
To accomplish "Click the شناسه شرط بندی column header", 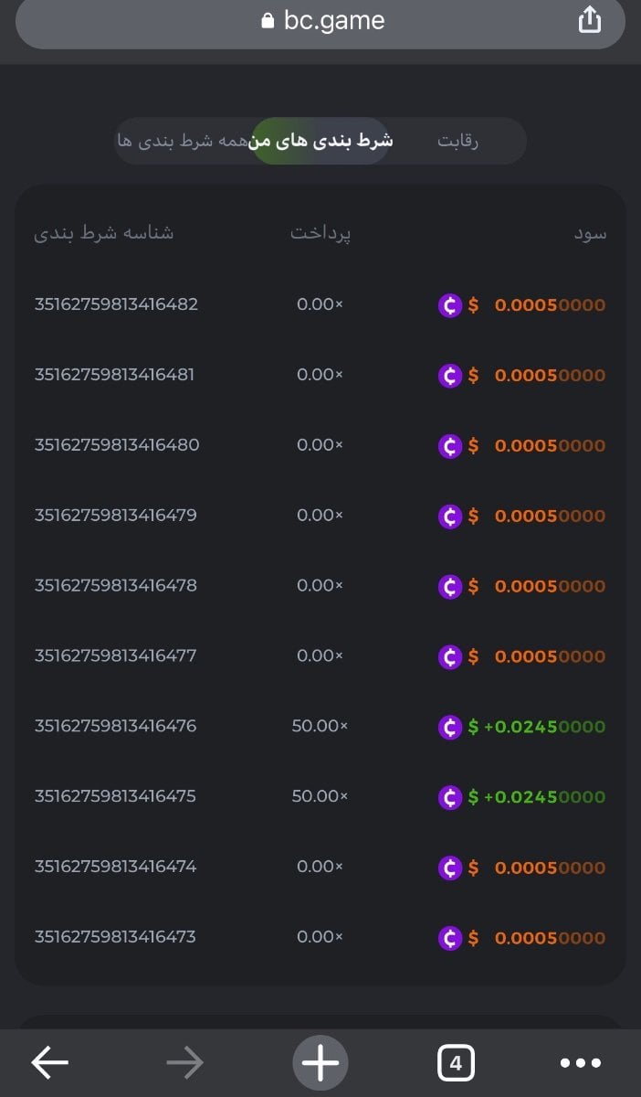I will tap(104, 233).
